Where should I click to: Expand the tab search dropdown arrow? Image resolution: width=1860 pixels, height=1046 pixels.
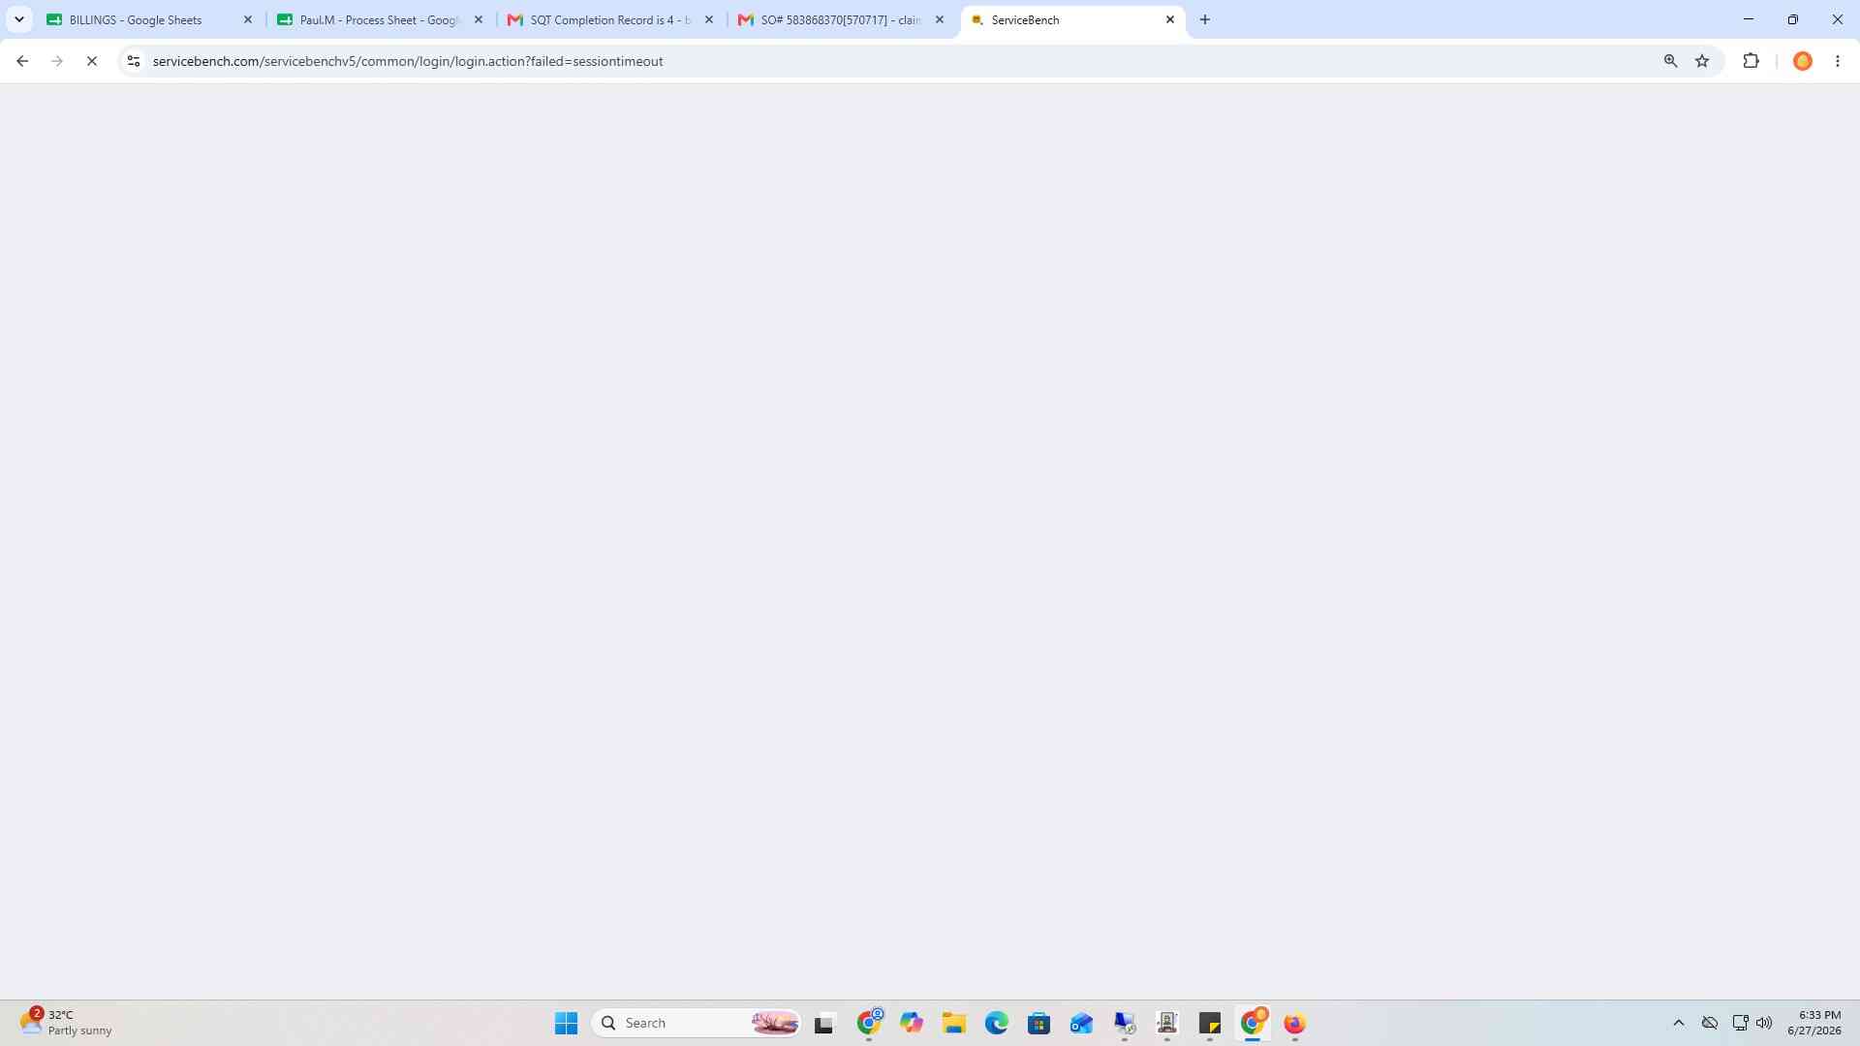[18, 19]
